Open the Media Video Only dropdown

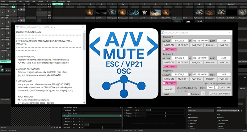pyautogui.click(x=201, y=111)
